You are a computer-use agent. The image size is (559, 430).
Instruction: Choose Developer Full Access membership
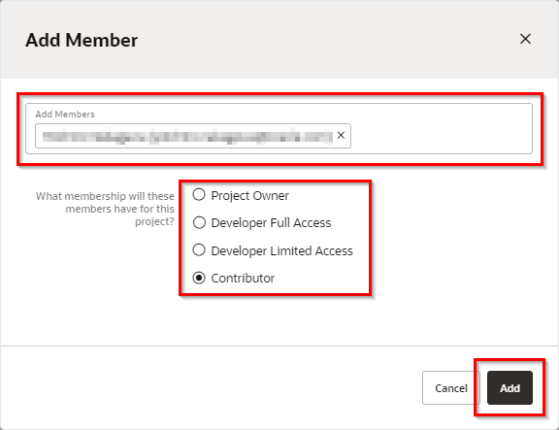pyautogui.click(x=199, y=222)
